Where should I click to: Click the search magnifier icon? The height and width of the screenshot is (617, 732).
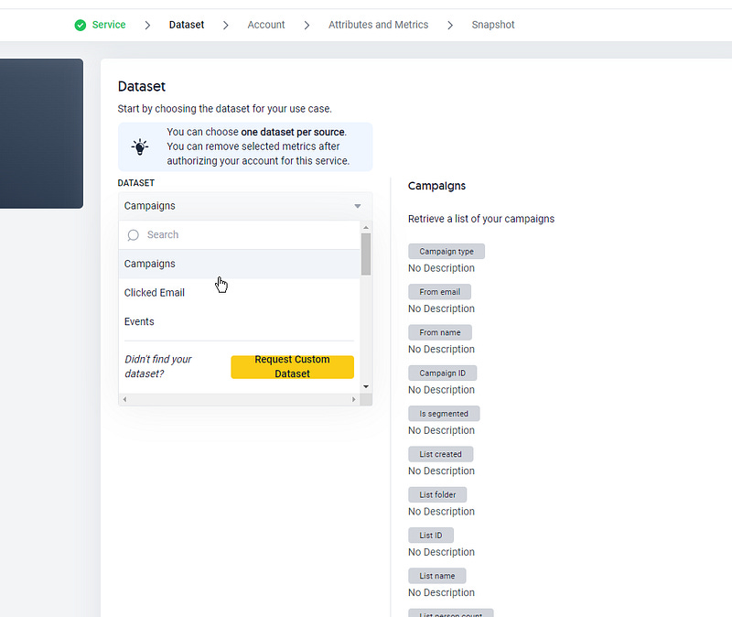click(x=133, y=235)
